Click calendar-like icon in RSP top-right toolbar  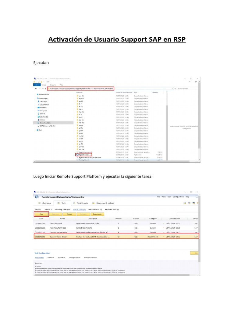pos(193,203)
